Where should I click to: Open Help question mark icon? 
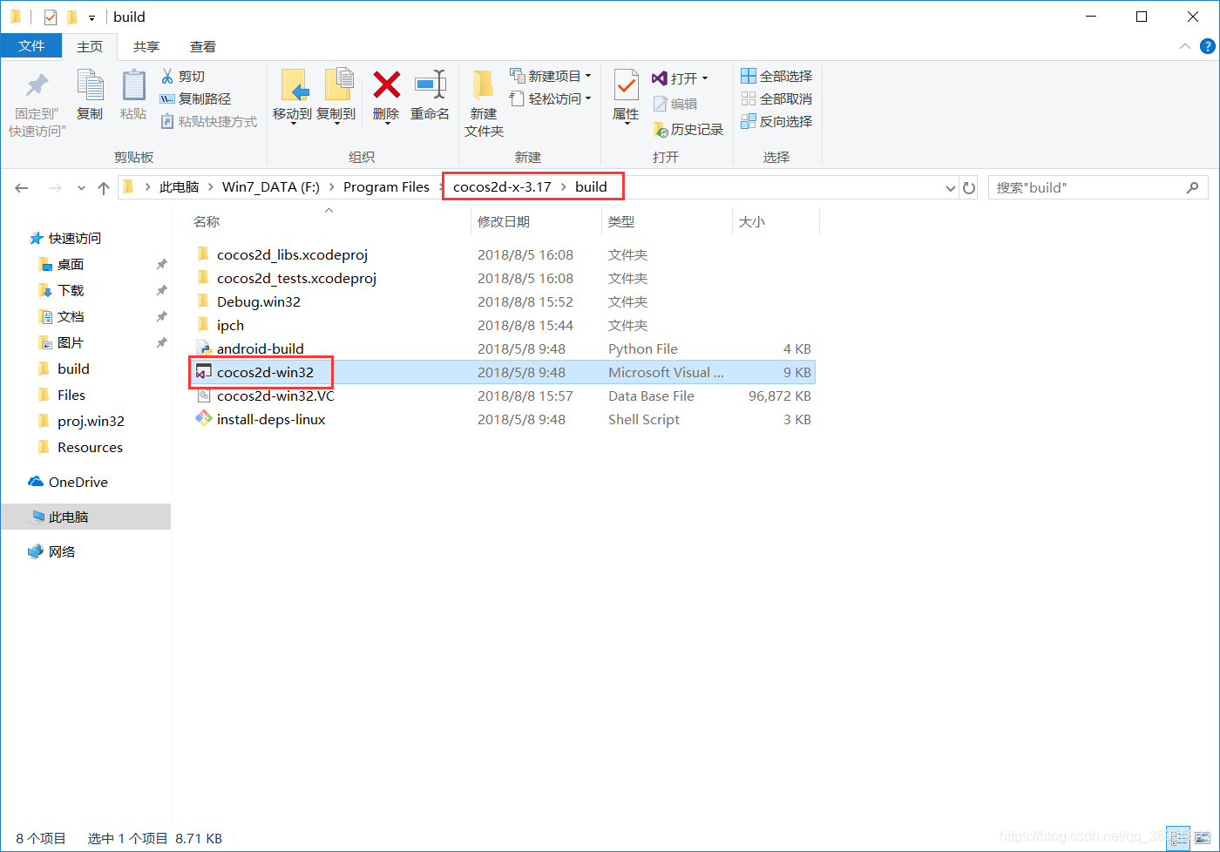tap(1208, 46)
